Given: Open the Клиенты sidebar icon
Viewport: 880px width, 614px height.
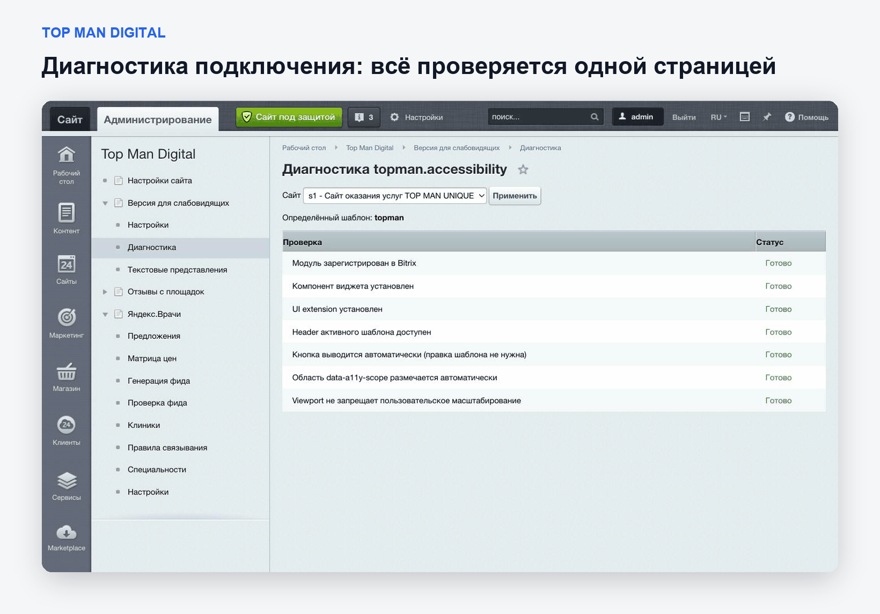Looking at the screenshot, I should [66, 431].
